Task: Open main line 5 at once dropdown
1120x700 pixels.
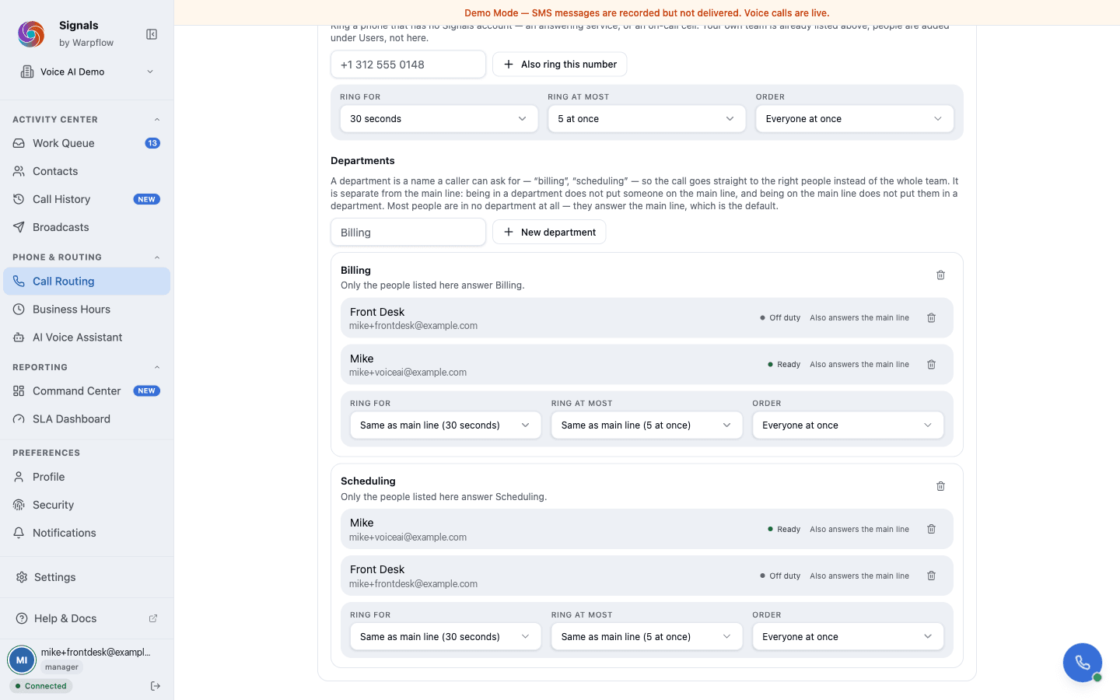Action: tap(646, 119)
